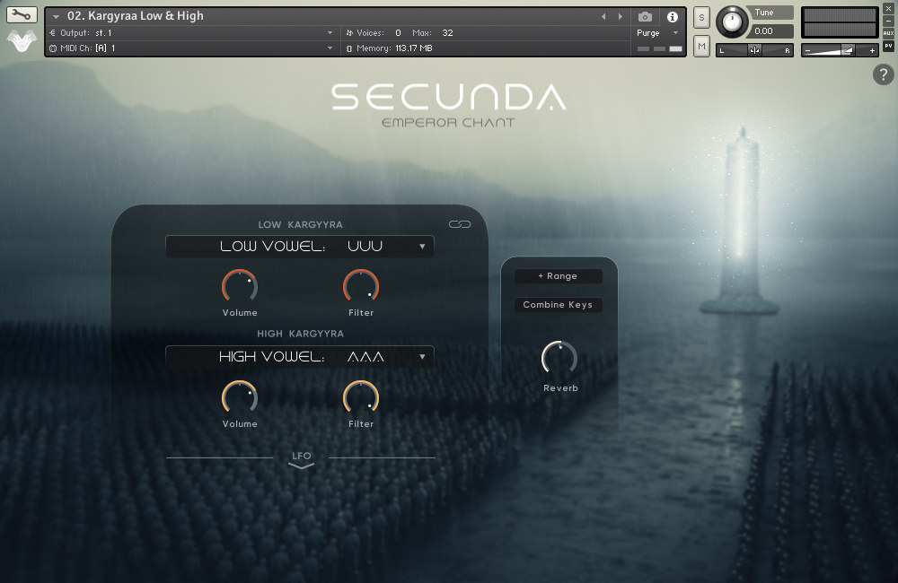This screenshot has height=583, width=898.
Task: Click the chain link icon beside Low Kargyyra
Action: coord(459,225)
